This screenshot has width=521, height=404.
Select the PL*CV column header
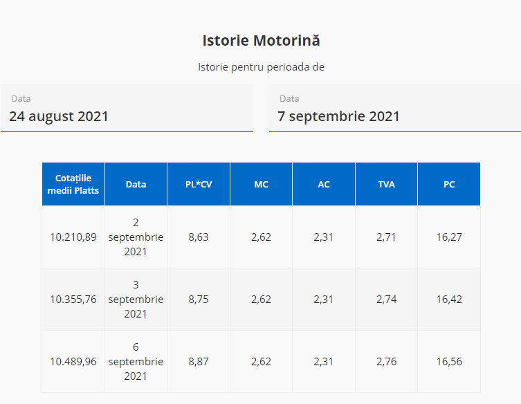tap(199, 184)
